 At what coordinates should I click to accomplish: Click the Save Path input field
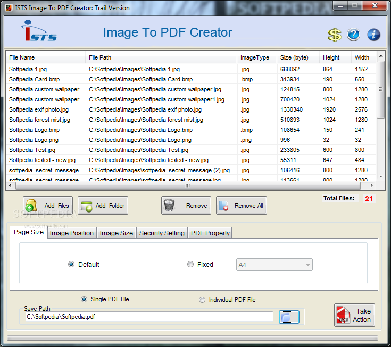click(149, 317)
